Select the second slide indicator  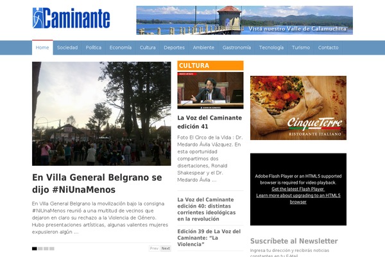pyautogui.click(x=40, y=249)
